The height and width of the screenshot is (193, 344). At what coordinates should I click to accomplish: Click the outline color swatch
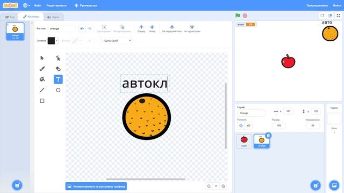(x=75, y=41)
